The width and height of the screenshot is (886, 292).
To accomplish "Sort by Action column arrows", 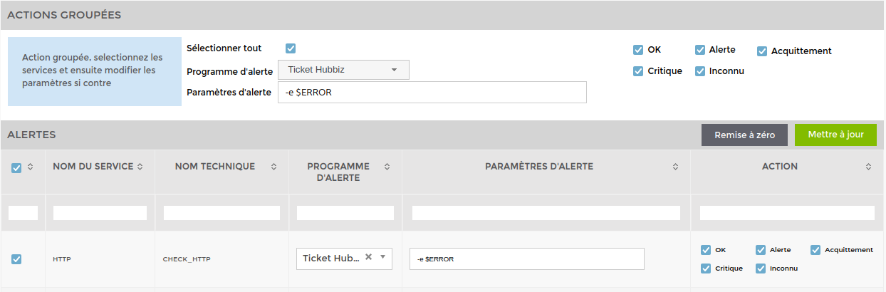I will (869, 167).
